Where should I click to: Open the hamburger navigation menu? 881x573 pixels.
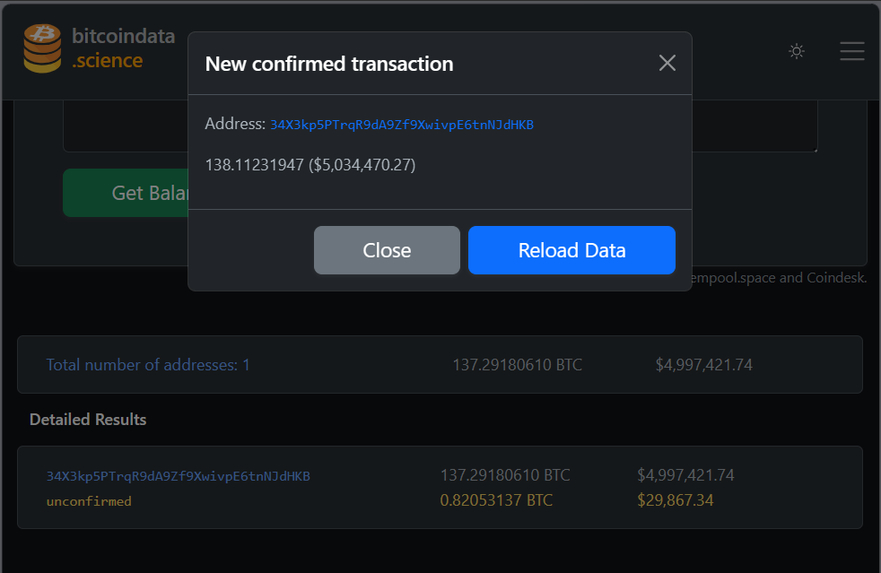[851, 51]
